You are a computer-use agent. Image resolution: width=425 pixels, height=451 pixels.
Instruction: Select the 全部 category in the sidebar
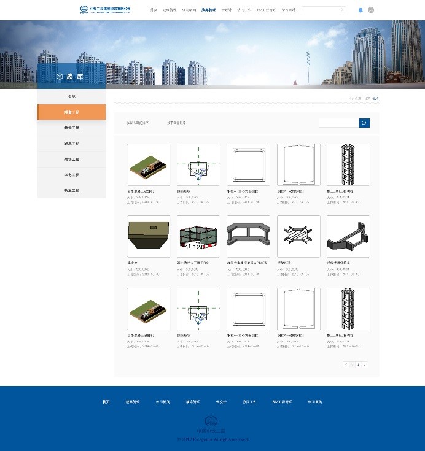(x=71, y=97)
